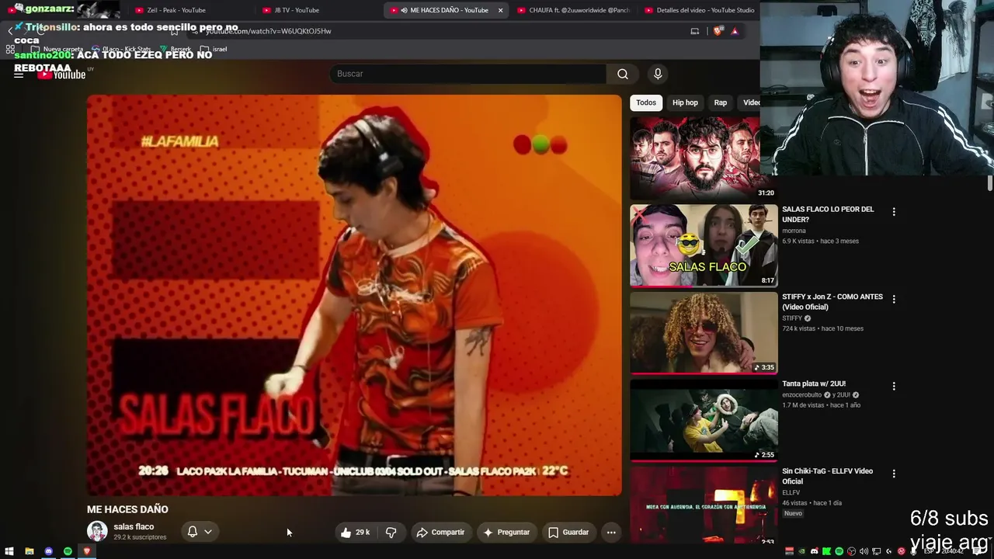Expand the notification bell dropdown for salas flaco
This screenshot has height=559, width=994.
tap(207, 532)
